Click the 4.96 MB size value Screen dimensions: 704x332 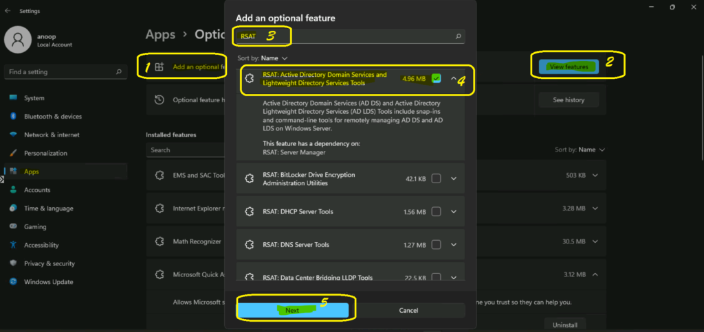pos(414,79)
